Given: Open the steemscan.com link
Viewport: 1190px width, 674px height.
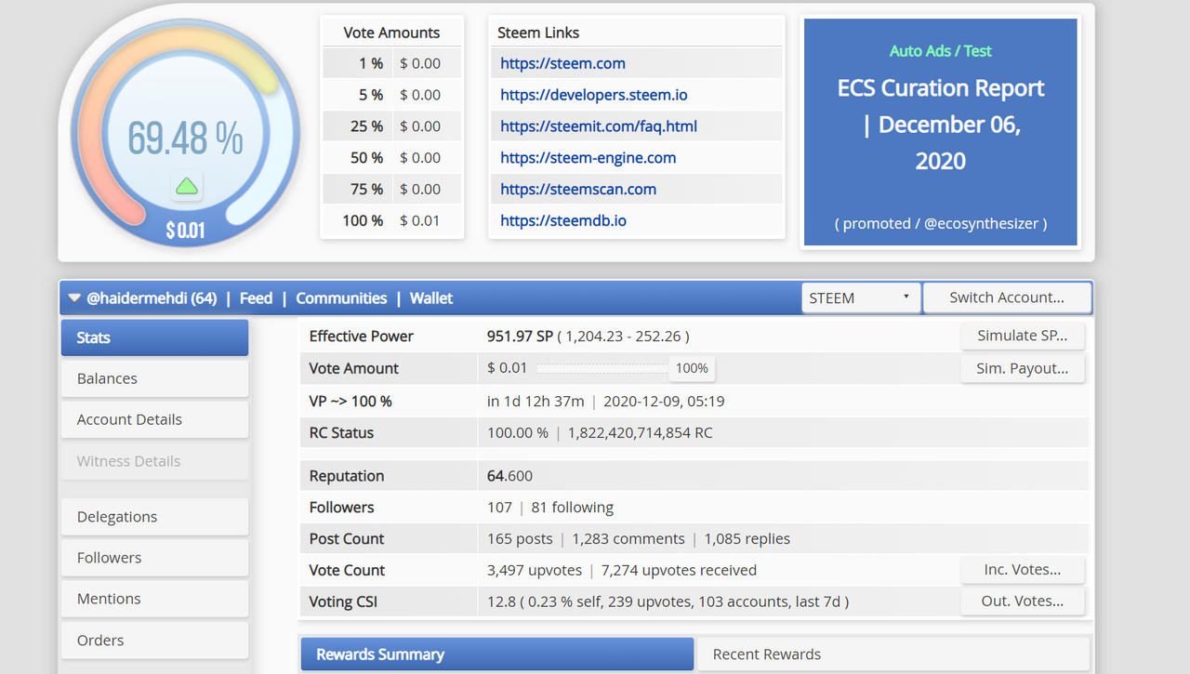Looking at the screenshot, I should tap(578, 189).
